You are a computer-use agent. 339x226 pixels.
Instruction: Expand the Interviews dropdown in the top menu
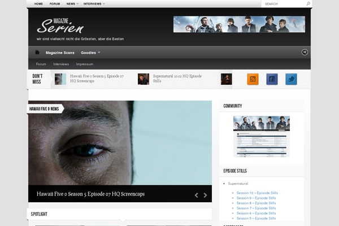point(94,4)
